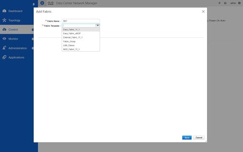The height and width of the screenshot is (152, 243).
Task: Select Easy_Fabric_11_1 template option
Action: [x=81, y=30]
